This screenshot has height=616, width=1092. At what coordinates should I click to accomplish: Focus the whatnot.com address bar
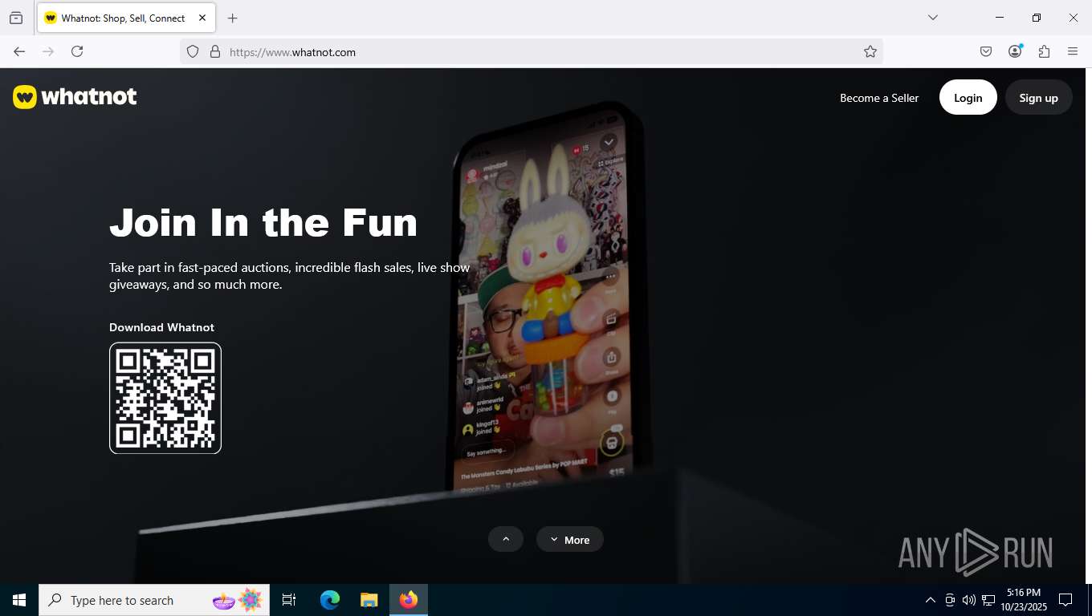click(530, 51)
